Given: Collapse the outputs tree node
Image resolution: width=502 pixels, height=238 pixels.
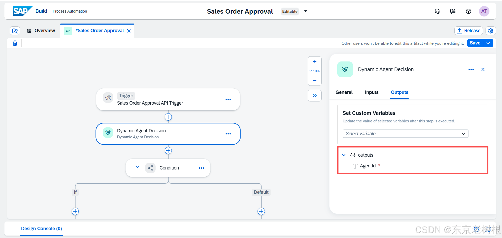Looking at the screenshot, I should tap(344, 155).
